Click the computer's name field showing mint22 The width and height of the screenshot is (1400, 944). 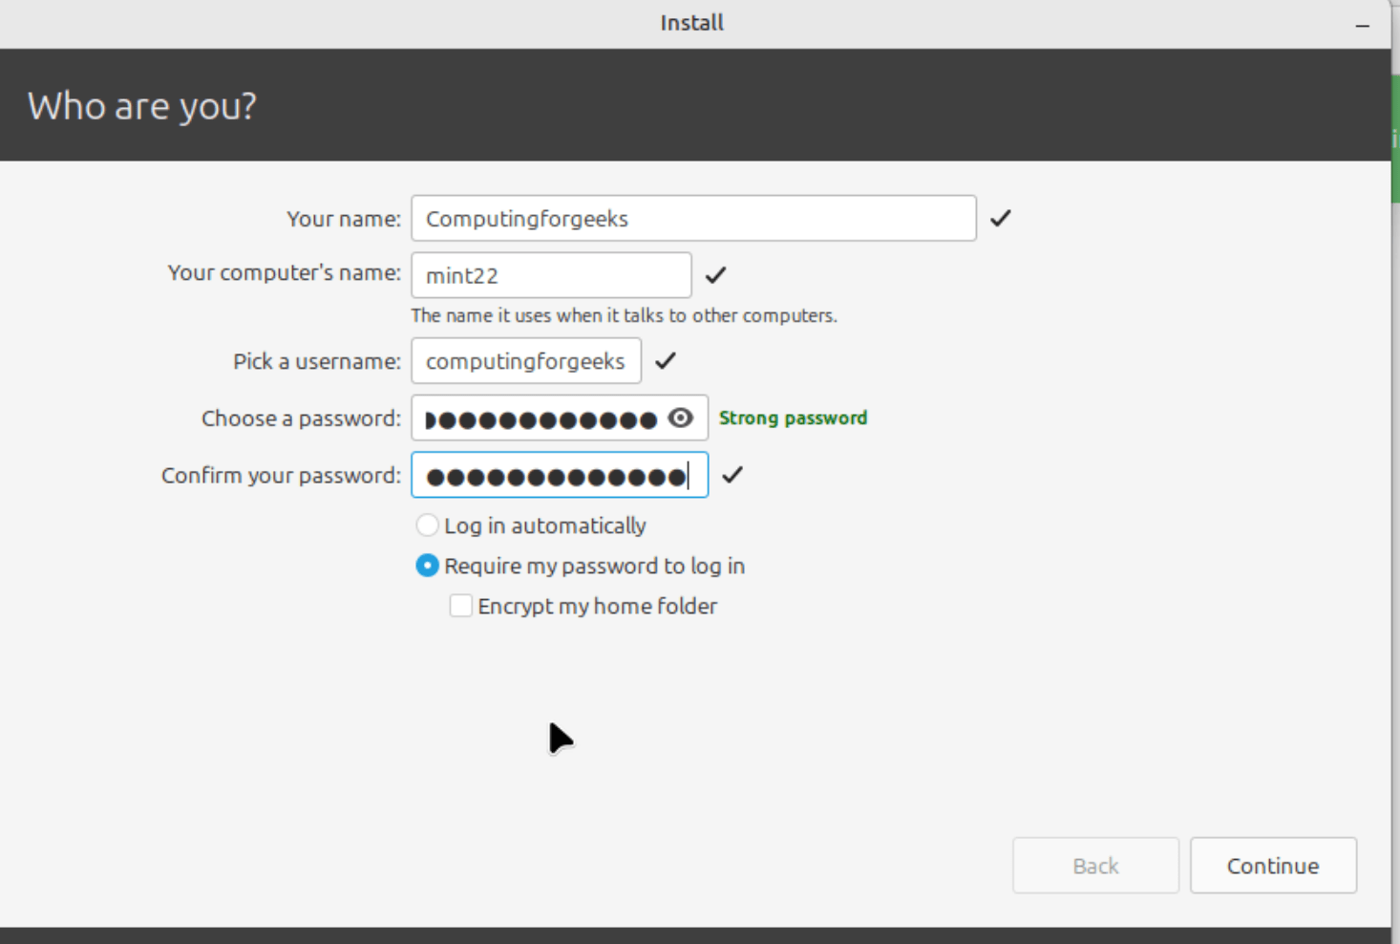click(551, 274)
